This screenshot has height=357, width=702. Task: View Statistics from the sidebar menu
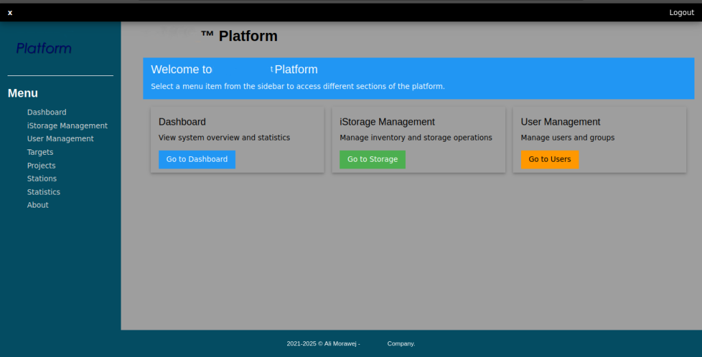(43, 192)
